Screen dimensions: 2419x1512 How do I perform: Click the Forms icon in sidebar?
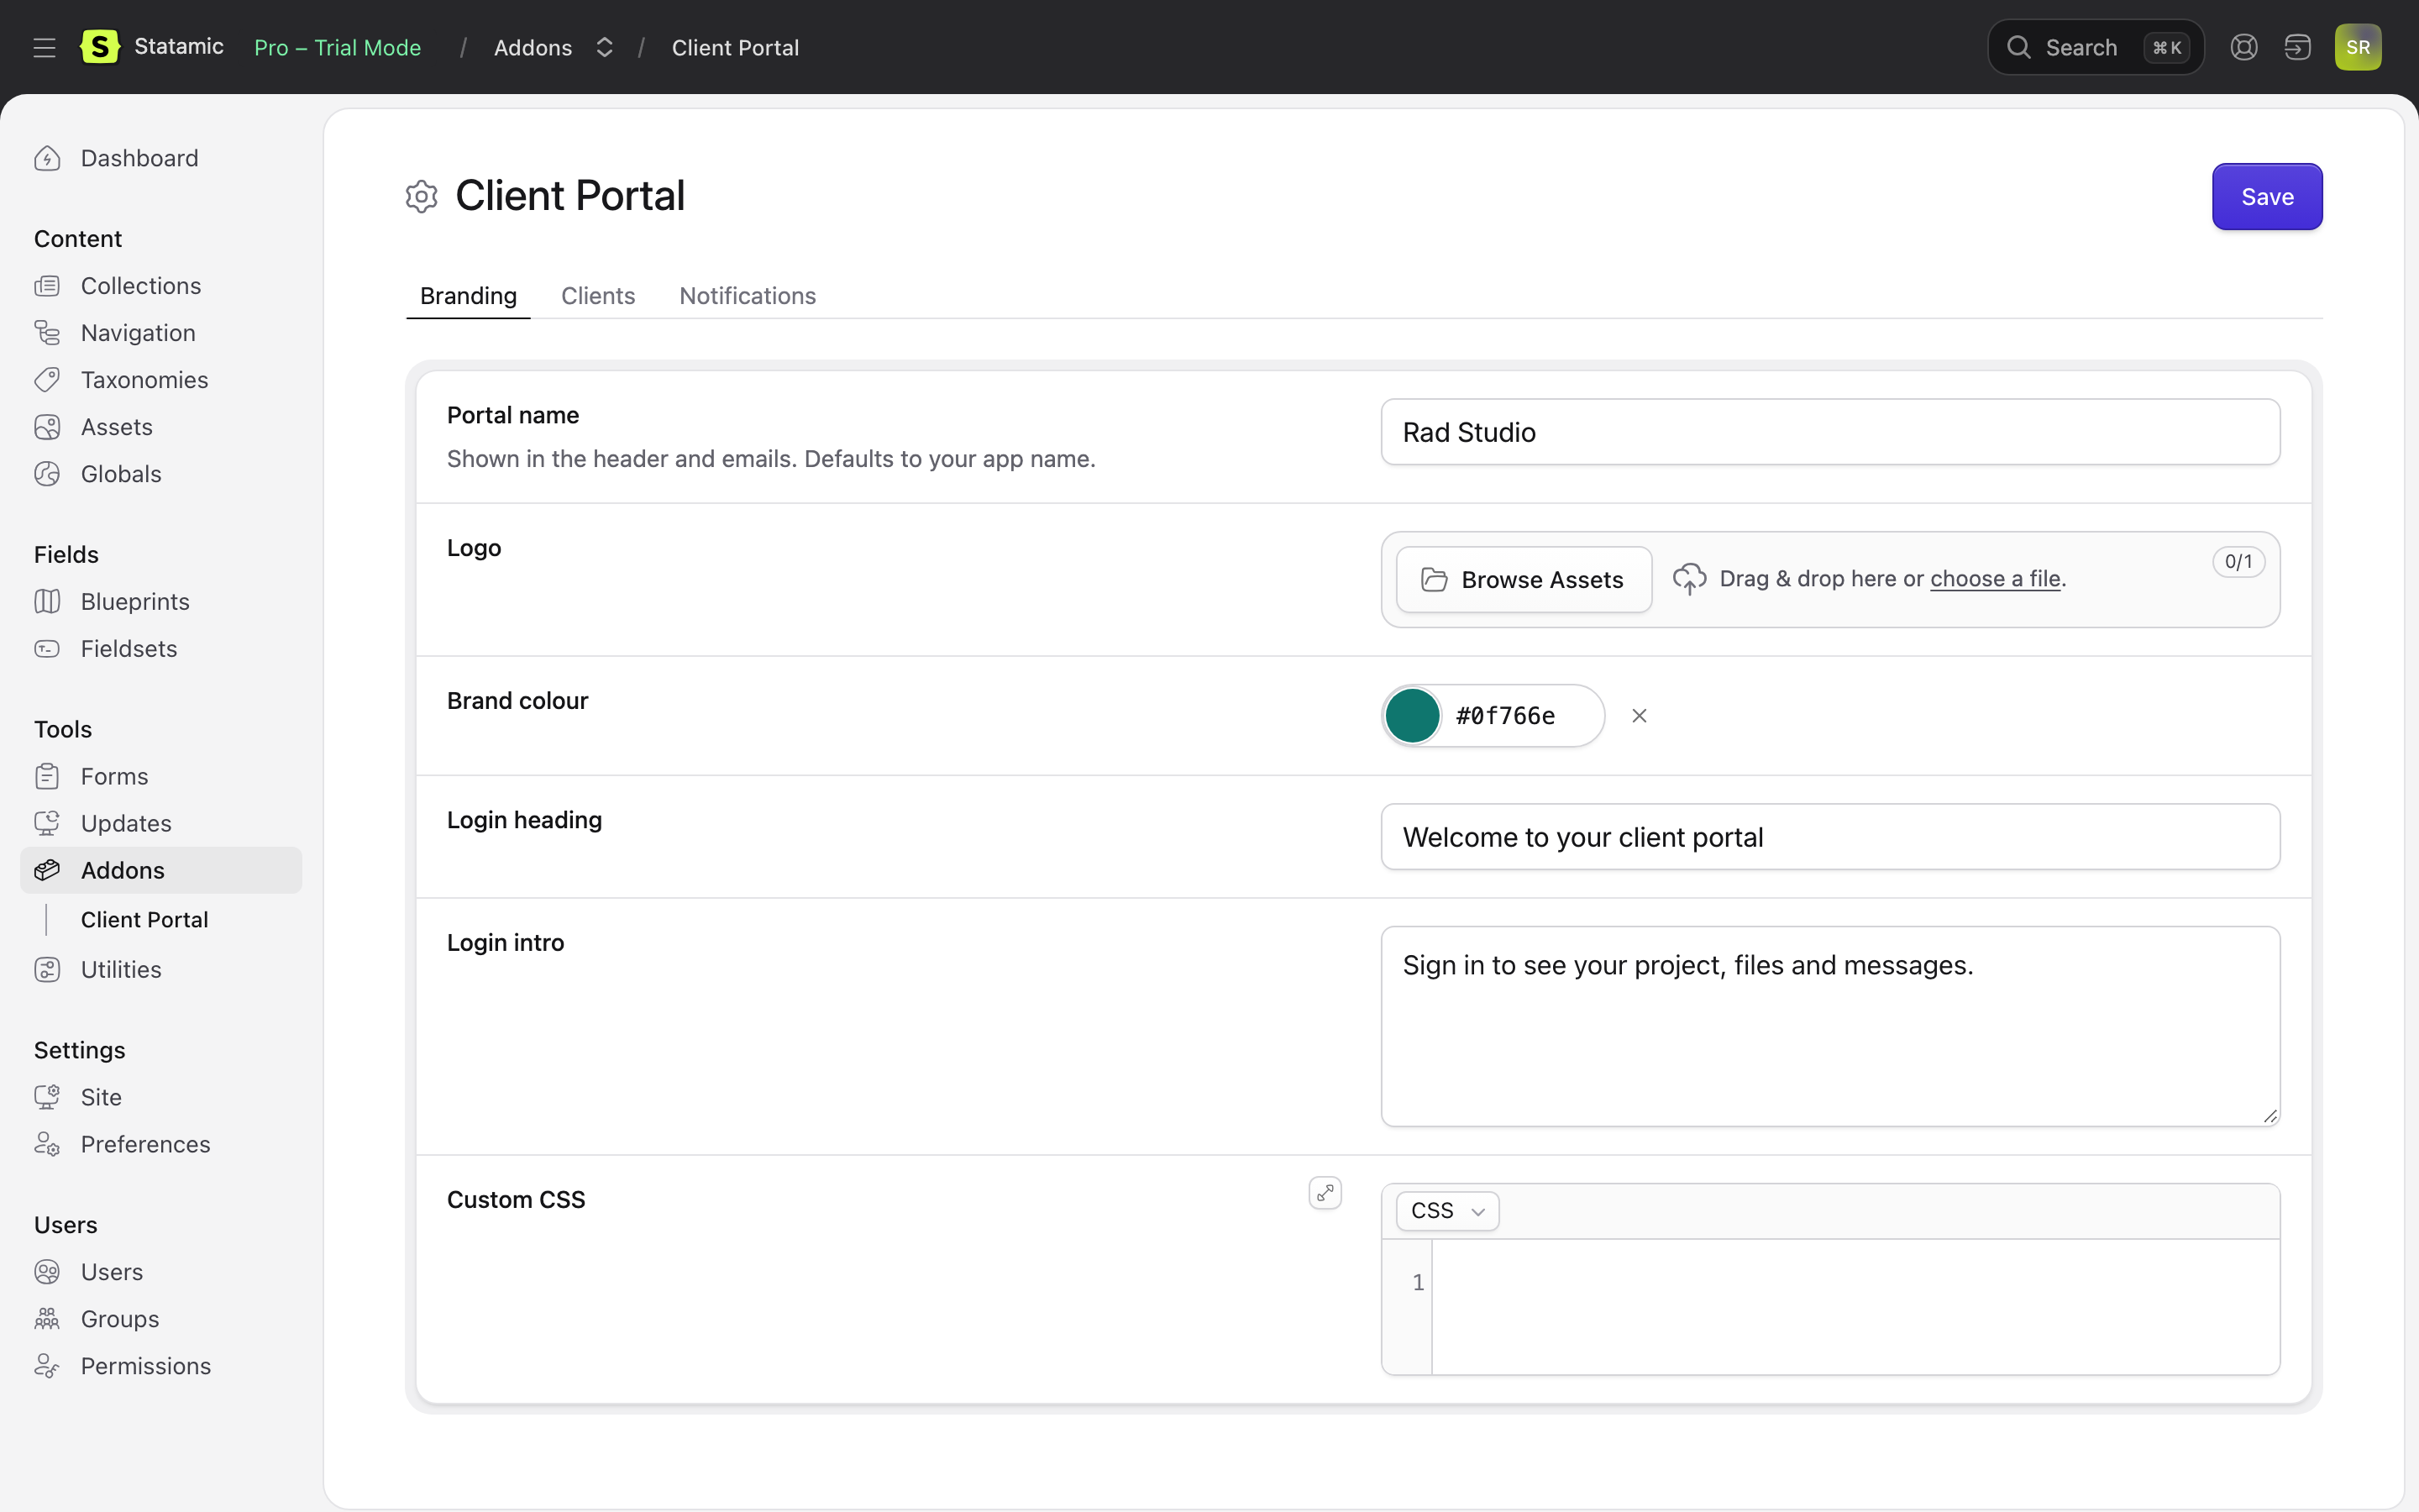coord(47,777)
